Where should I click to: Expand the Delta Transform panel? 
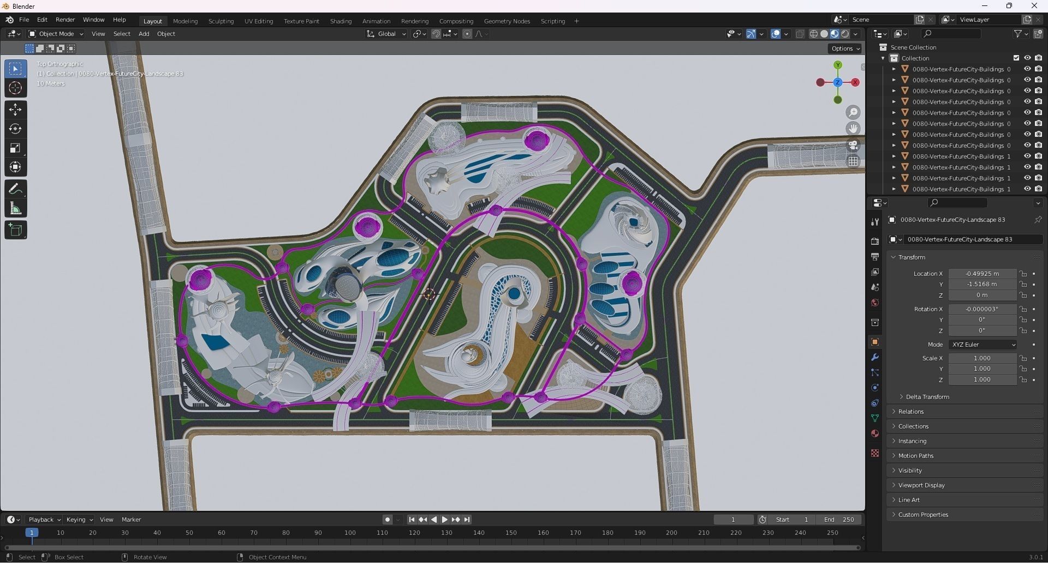[x=927, y=397]
